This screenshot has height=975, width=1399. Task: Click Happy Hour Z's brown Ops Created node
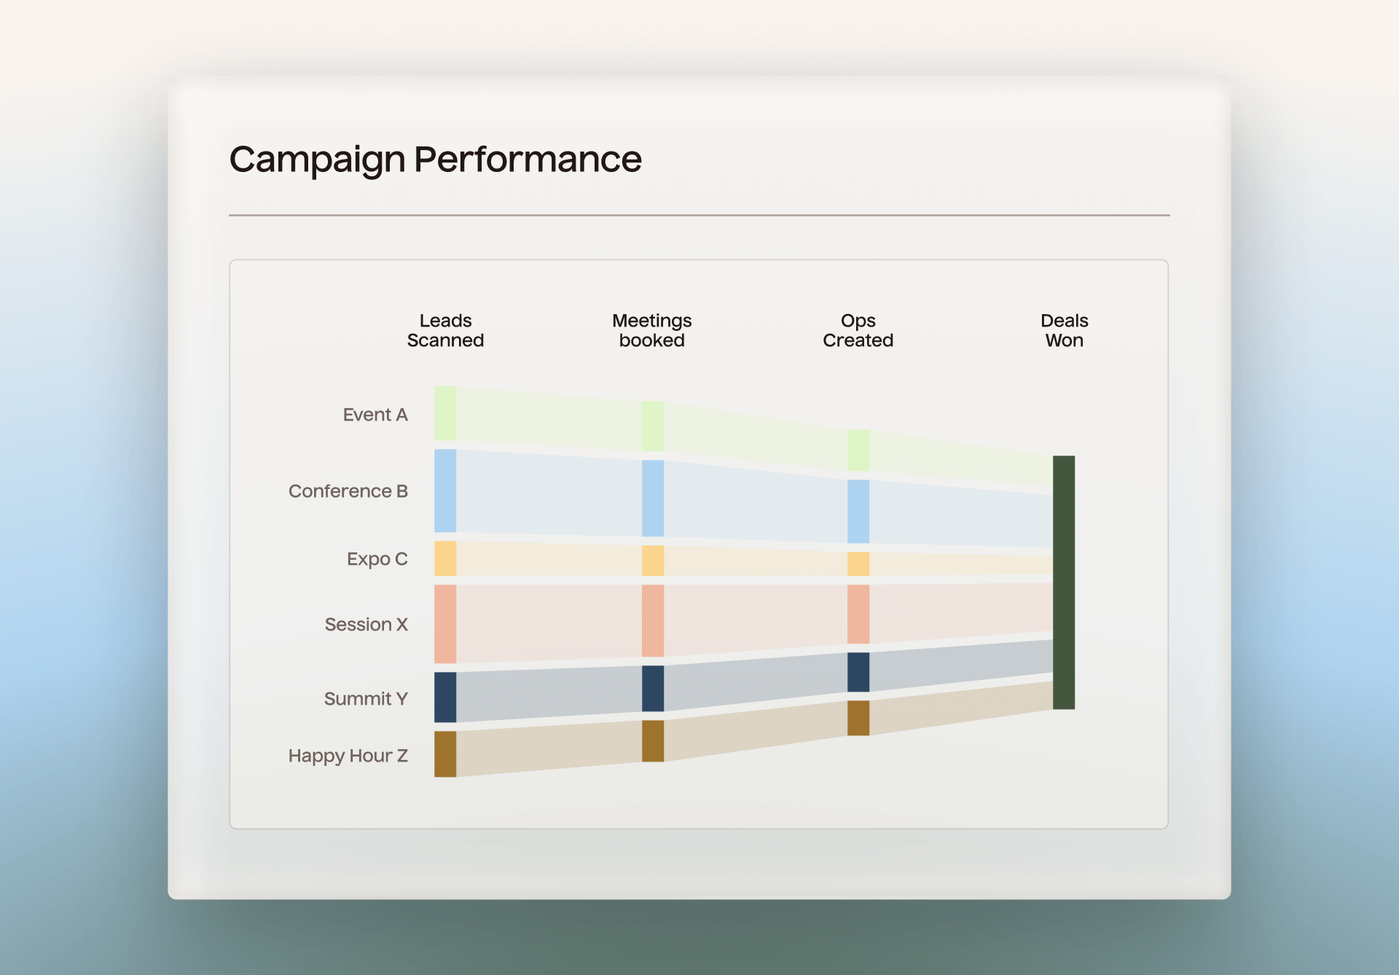[858, 718]
